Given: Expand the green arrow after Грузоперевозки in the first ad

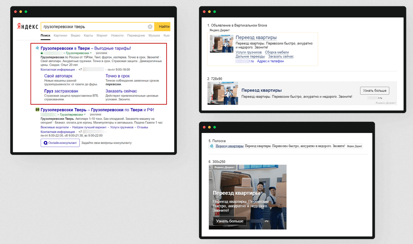Looking at the screenshot, I should 91,53.
